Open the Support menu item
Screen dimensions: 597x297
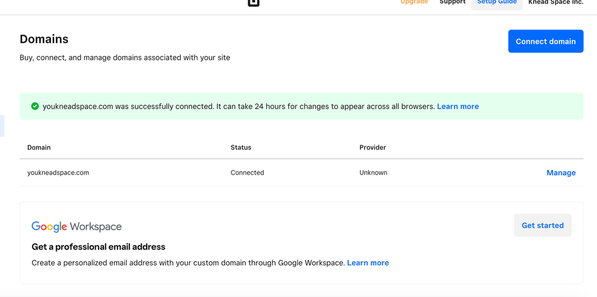(452, 2)
